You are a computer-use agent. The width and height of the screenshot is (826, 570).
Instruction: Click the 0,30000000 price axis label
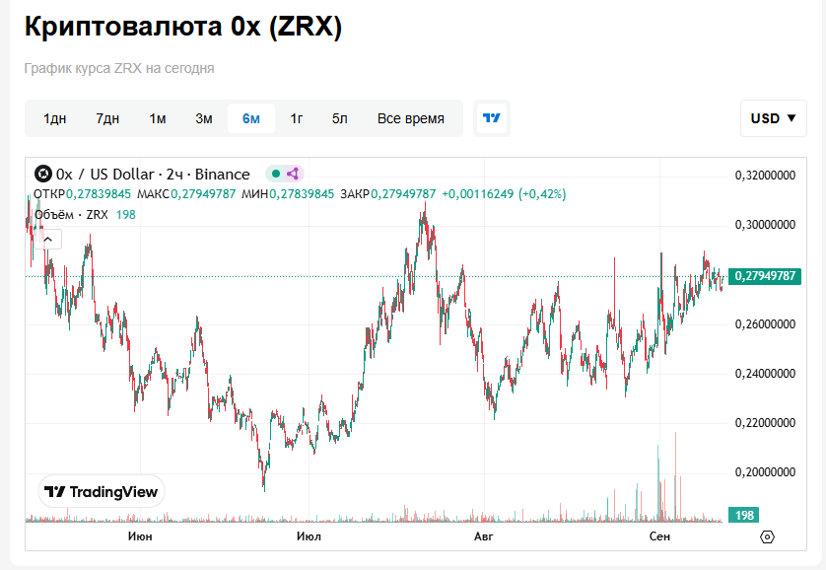(x=765, y=225)
